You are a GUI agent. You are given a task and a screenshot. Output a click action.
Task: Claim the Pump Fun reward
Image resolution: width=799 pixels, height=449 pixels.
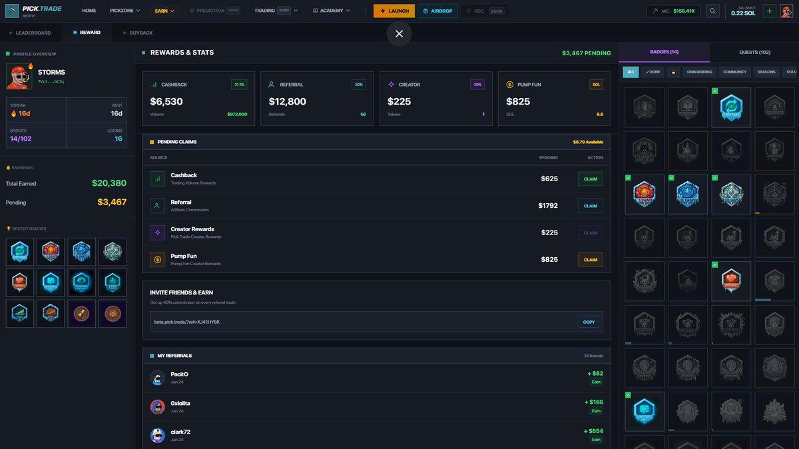click(x=591, y=260)
